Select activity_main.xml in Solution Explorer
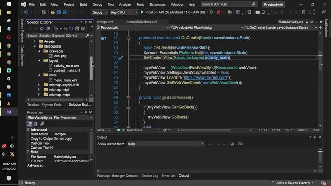The width and height of the screenshot is (331, 186). [66, 66]
